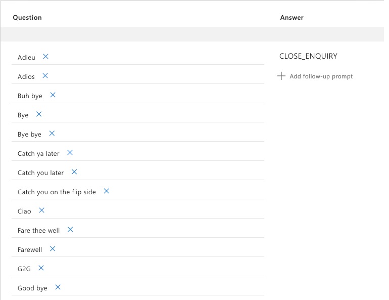
Task: Edit the CLOSE_ENQUIRY answer text
Action: click(x=308, y=56)
